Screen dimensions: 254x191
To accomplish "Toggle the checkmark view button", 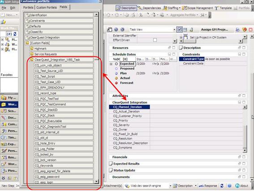I will tap(180, 29).
